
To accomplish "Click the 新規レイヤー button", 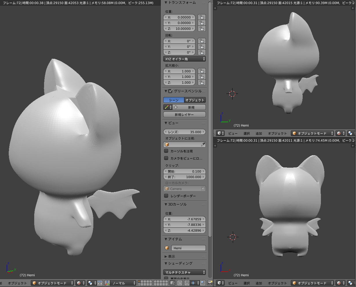I will pos(184,115).
